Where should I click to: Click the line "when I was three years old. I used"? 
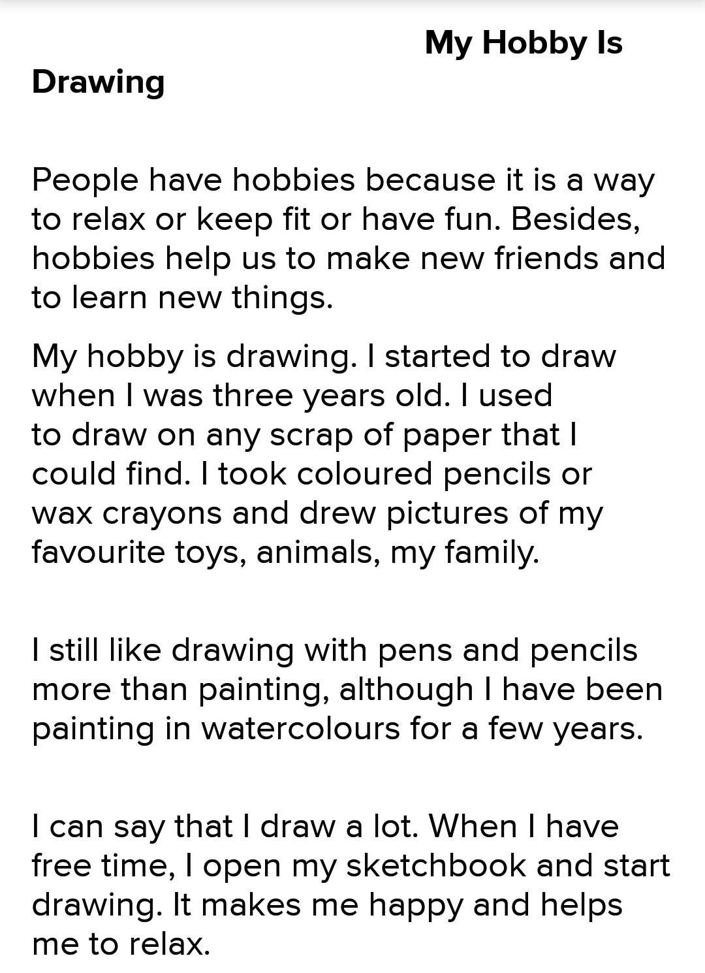point(292,396)
